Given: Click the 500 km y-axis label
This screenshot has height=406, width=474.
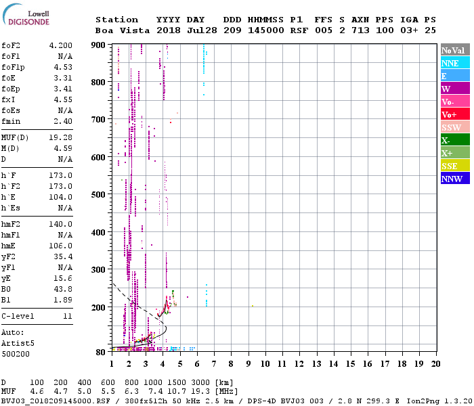Looking at the screenshot, I should tap(98, 195).
